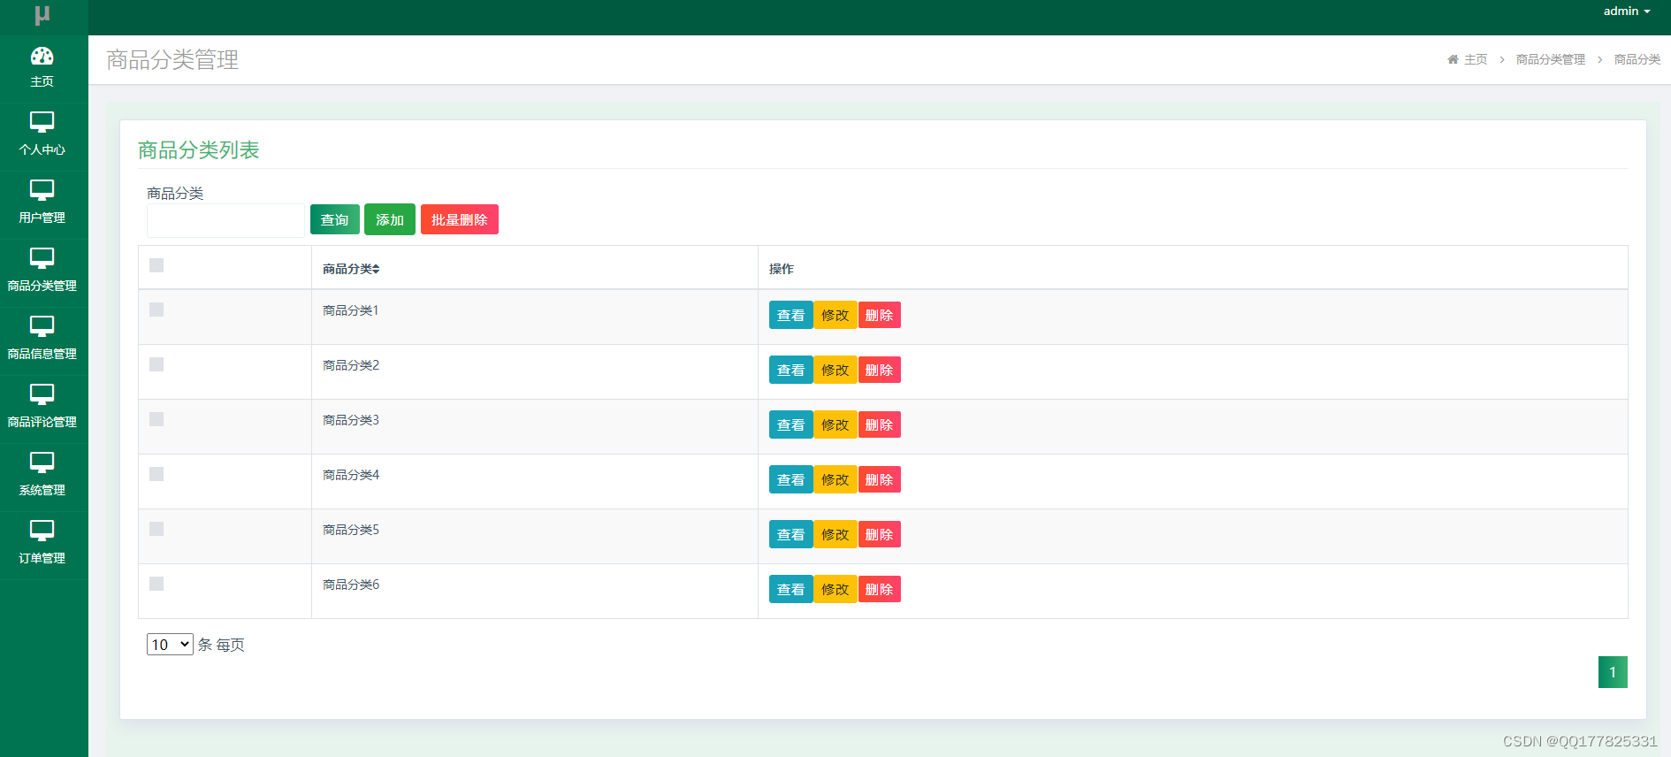Delete 商品分类2 with 删除 button
The height and width of the screenshot is (757, 1671).
pyautogui.click(x=880, y=371)
